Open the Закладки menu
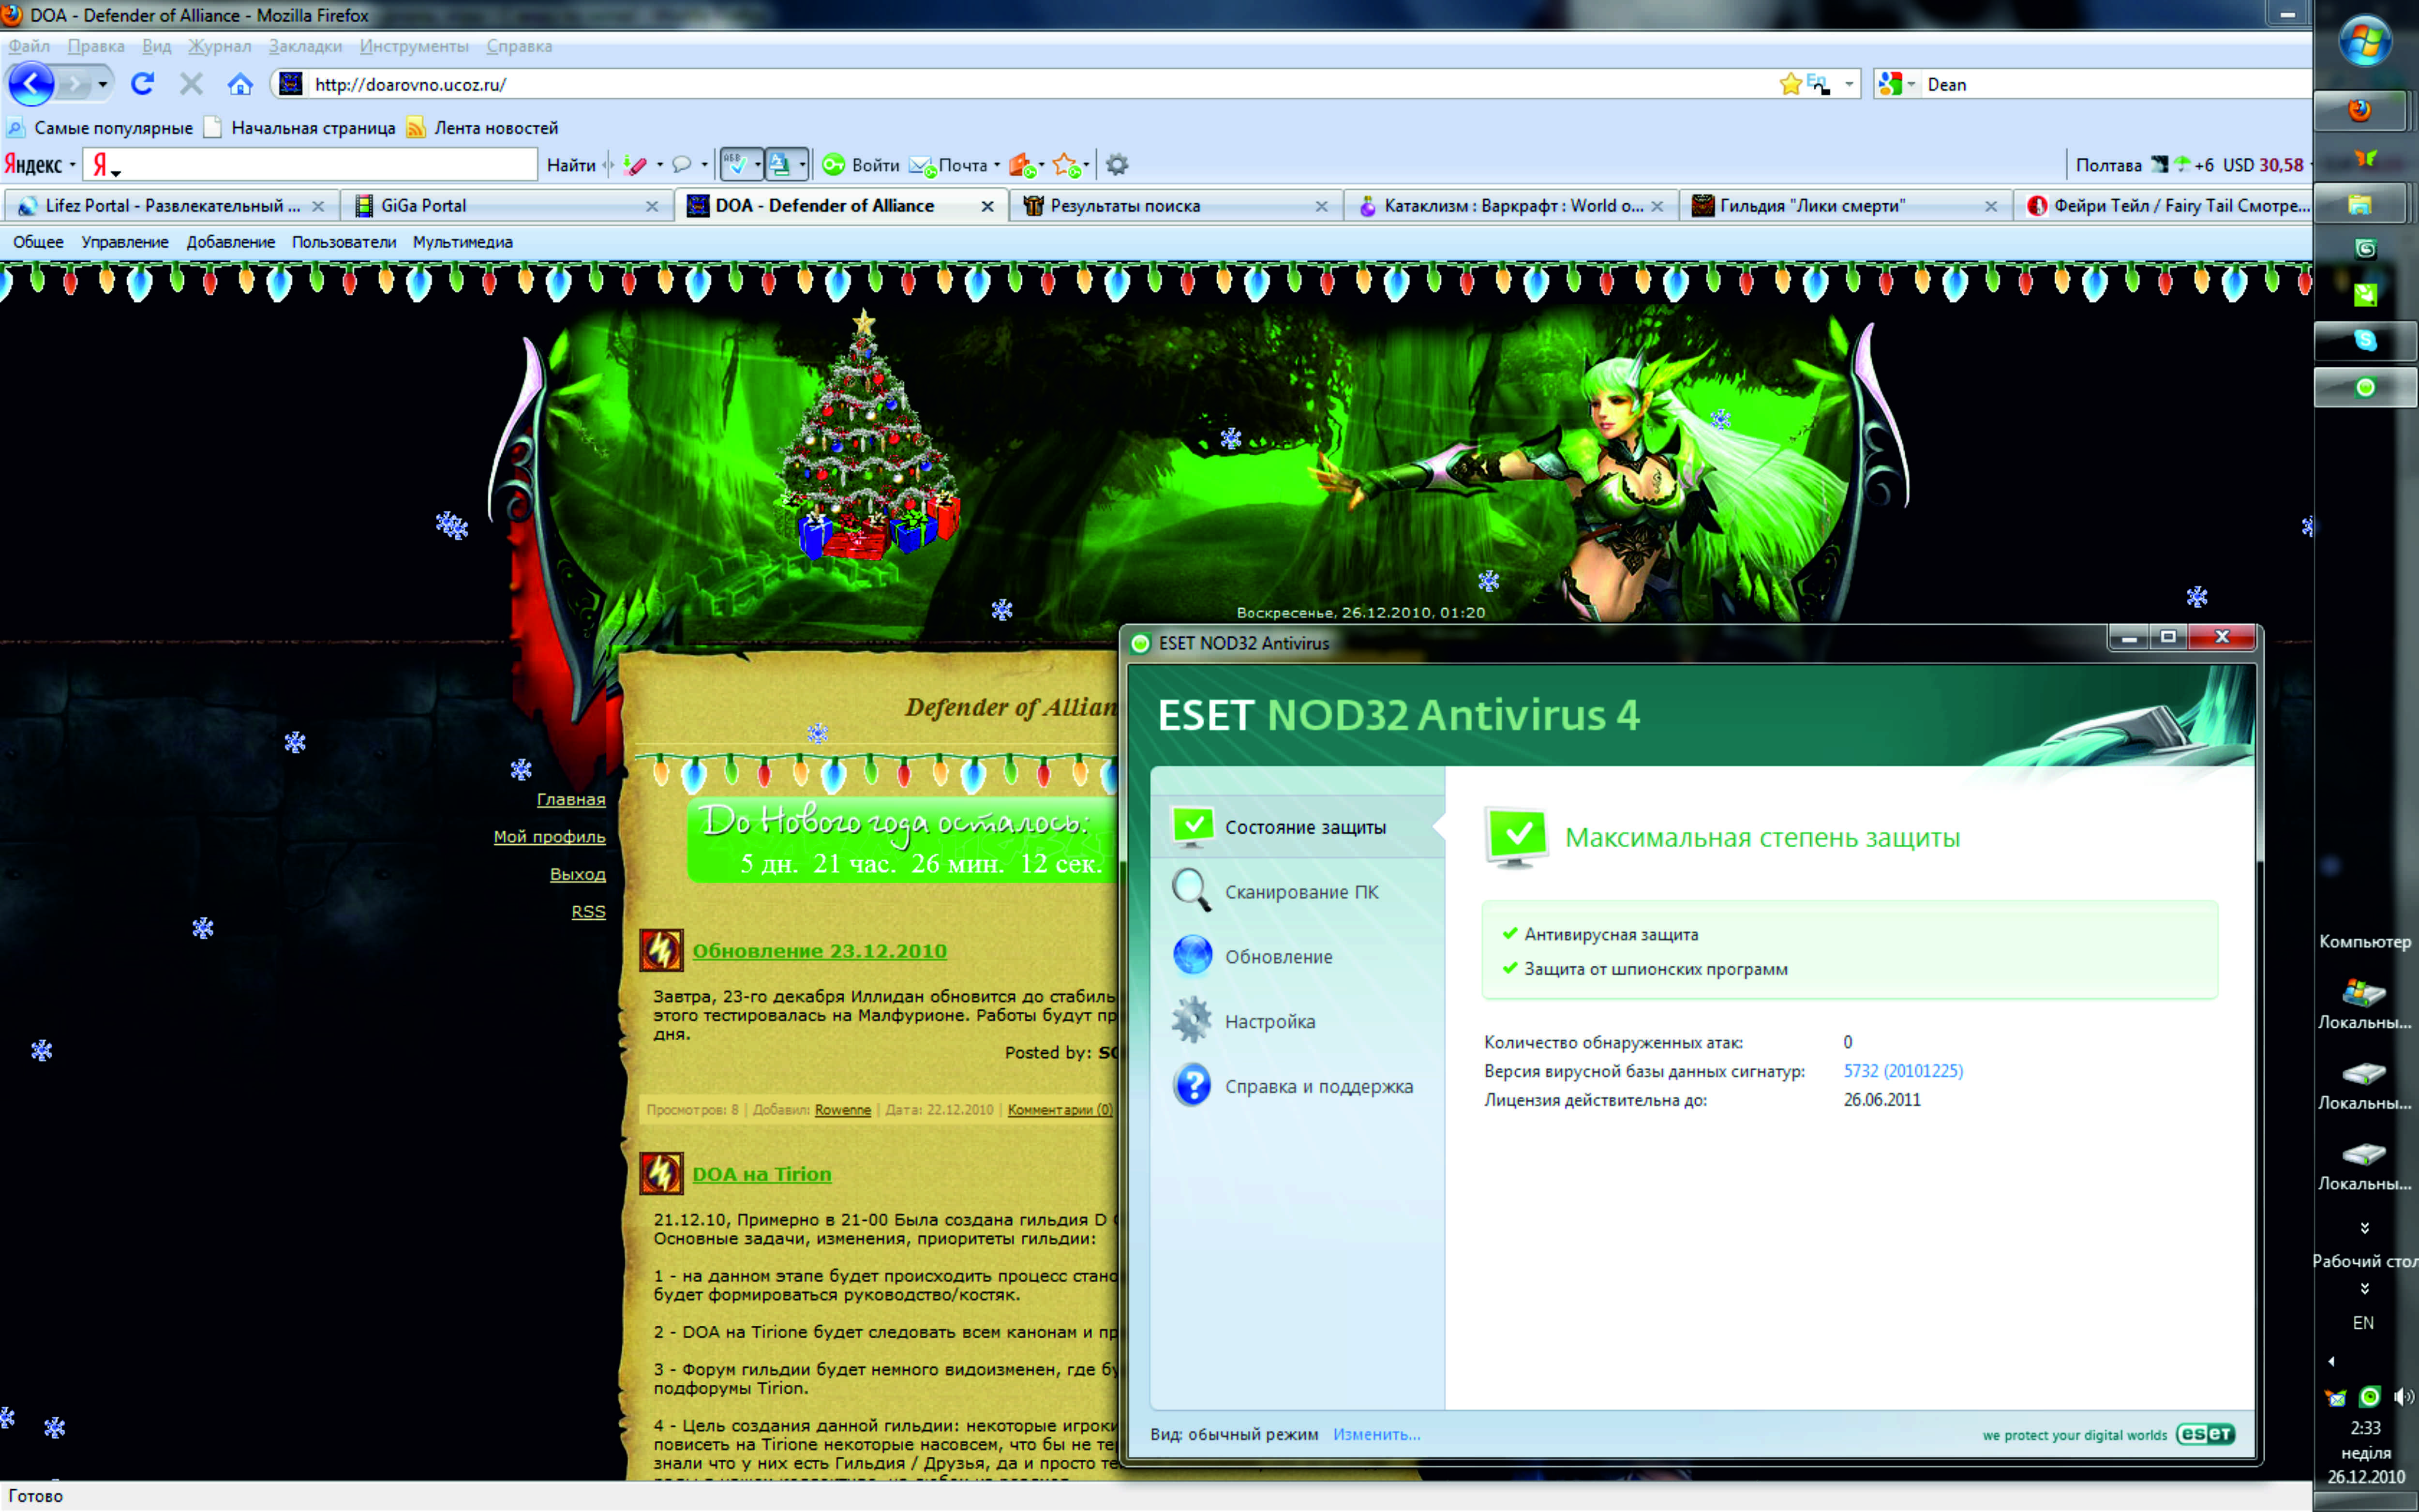 click(x=305, y=46)
